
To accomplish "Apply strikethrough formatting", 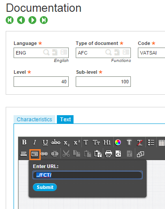I will pyautogui.click(x=56, y=142).
